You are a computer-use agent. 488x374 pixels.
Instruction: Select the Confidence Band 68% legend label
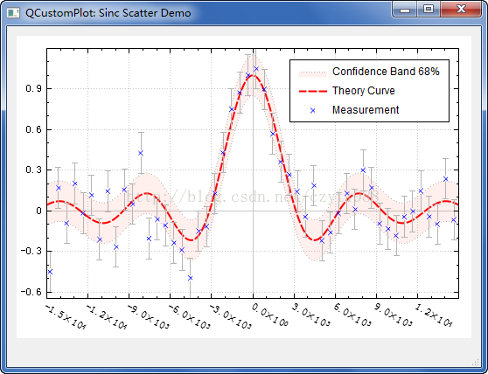point(386,72)
